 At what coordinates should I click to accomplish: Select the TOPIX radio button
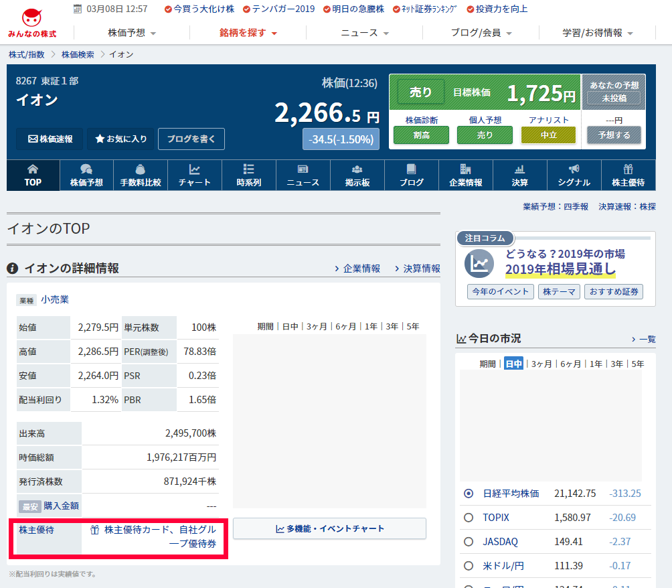[469, 518]
